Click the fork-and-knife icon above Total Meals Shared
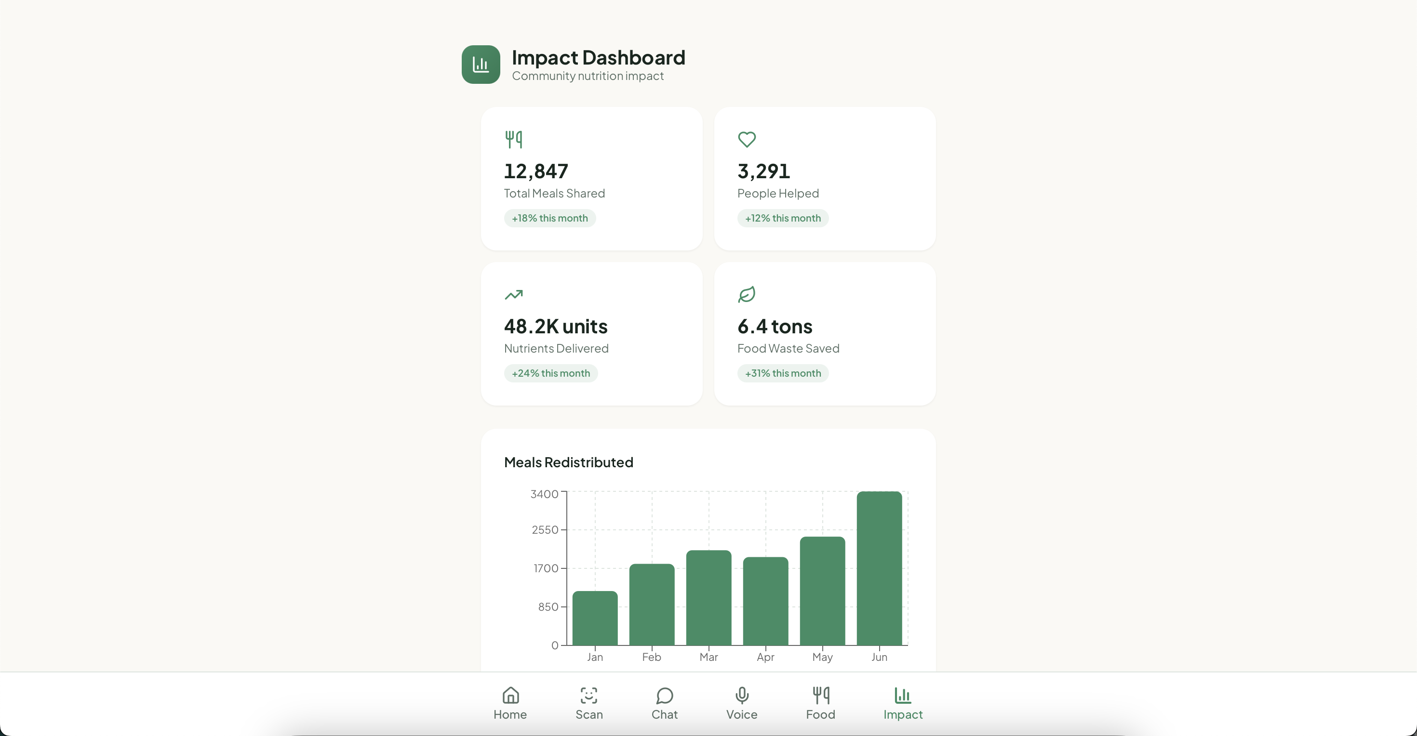 click(x=513, y=139)
